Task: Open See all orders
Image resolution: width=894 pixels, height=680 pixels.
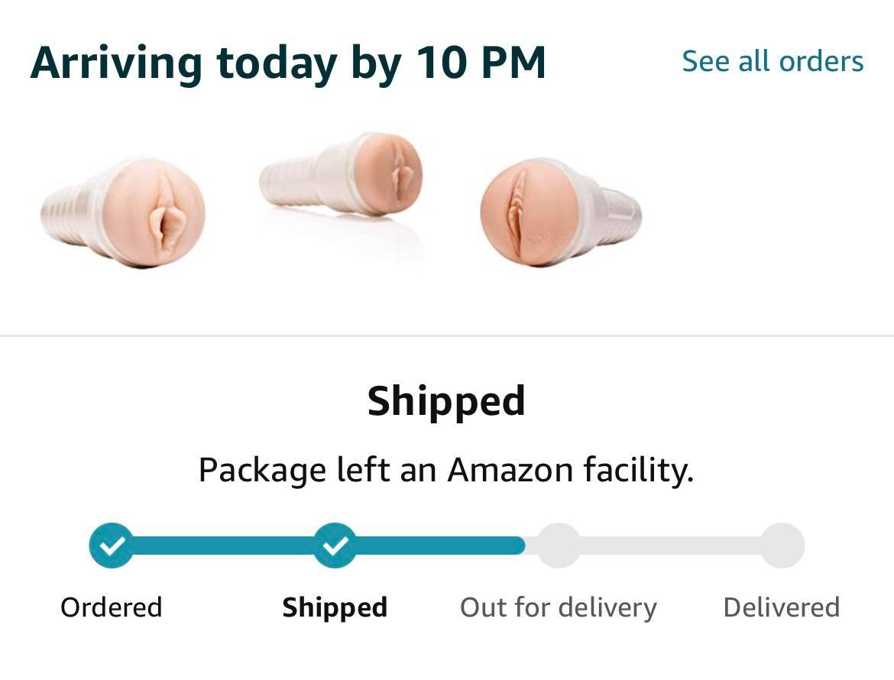Action: click(773, 61)
